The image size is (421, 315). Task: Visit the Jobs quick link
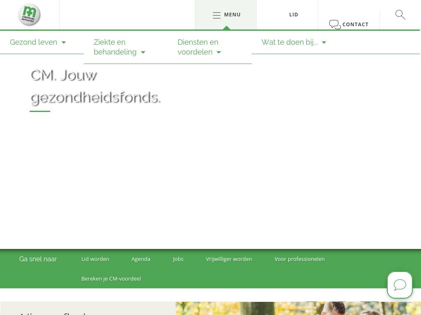pyautogui.click(x=178, y=259)
